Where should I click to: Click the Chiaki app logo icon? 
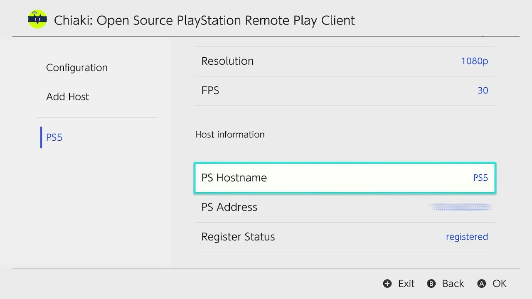(37, 20)
